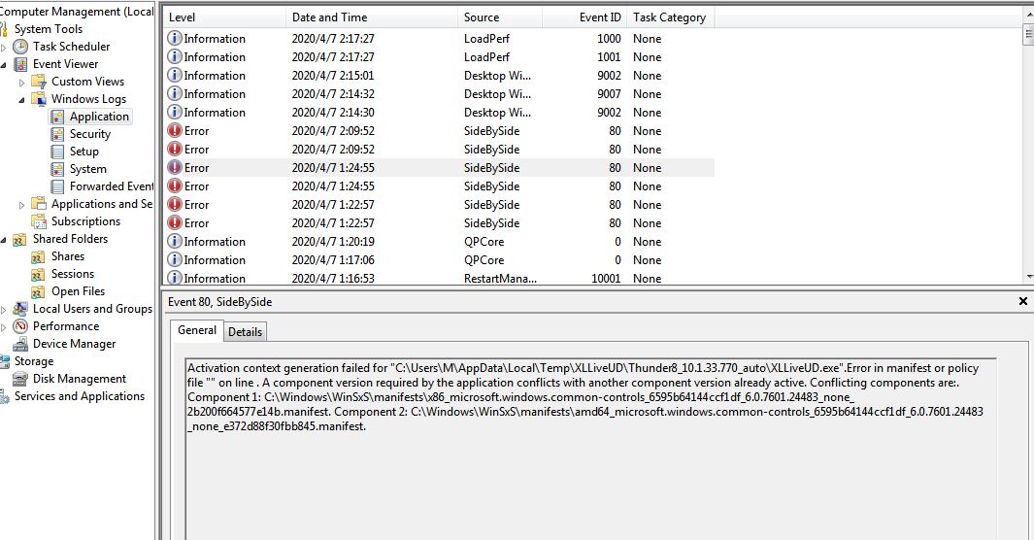Viewport: 1034px width, 540px height.
Task: Select first QPCore event at 1:20:19
Action: [439, 241]
